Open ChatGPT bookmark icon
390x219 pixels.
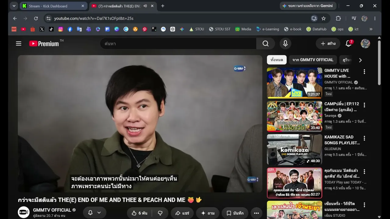172,29
